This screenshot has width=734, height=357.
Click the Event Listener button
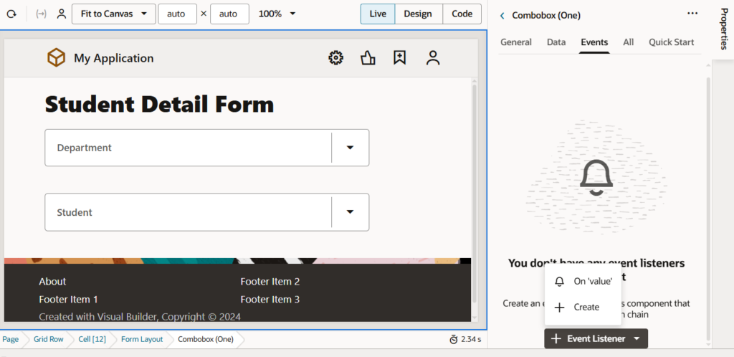click(x=596, y=338)
